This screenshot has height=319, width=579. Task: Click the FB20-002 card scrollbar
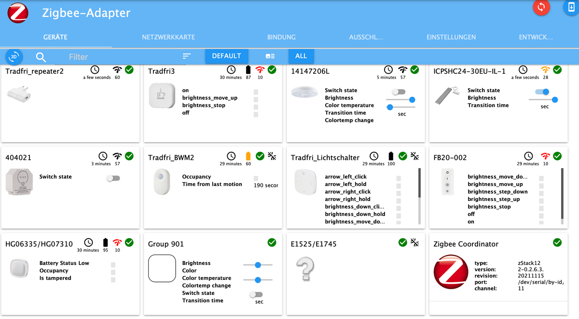(562, 196)
